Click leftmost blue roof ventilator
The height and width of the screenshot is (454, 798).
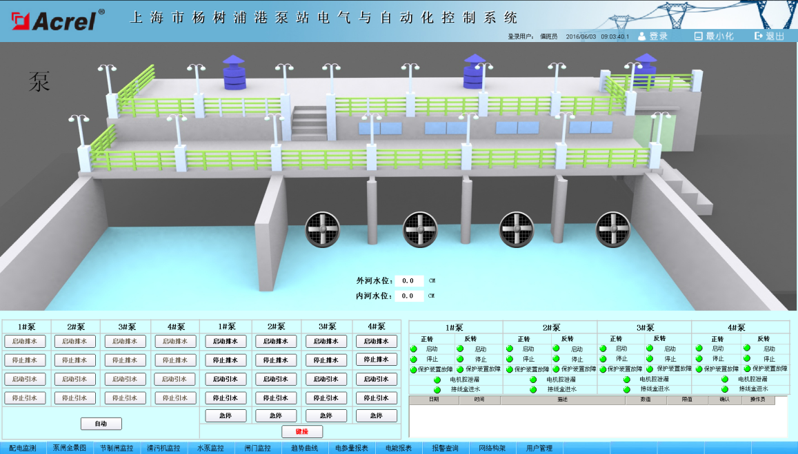(x=234, y=72)
